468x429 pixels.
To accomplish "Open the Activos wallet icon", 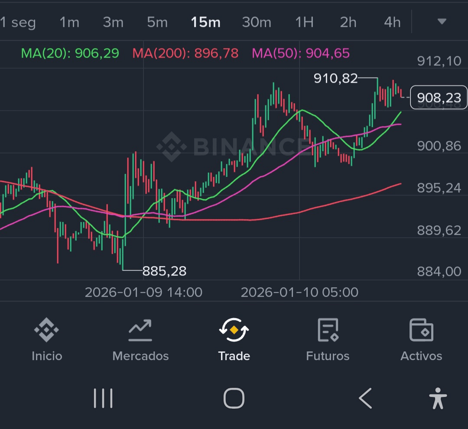I will (421, 331).
